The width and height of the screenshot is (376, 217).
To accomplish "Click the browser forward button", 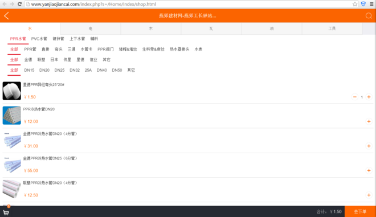I will coord(12,4).
